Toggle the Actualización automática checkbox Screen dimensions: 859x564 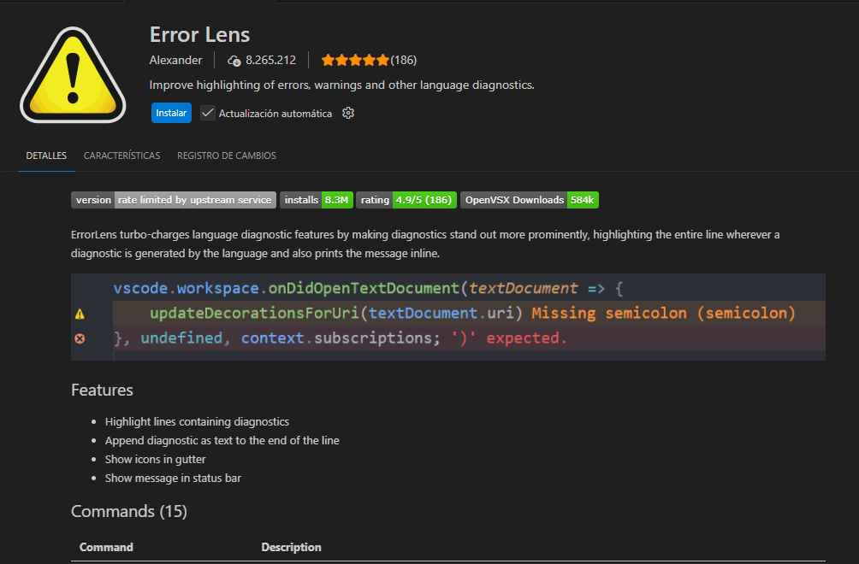(208, 113)
